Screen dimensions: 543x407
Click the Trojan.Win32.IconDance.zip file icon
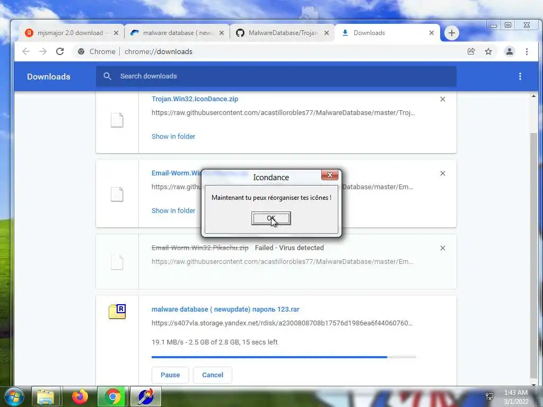point(117,120)
